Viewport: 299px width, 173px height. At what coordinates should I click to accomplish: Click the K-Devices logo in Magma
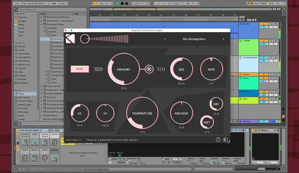pyautogui.click(x=70, y=39)
